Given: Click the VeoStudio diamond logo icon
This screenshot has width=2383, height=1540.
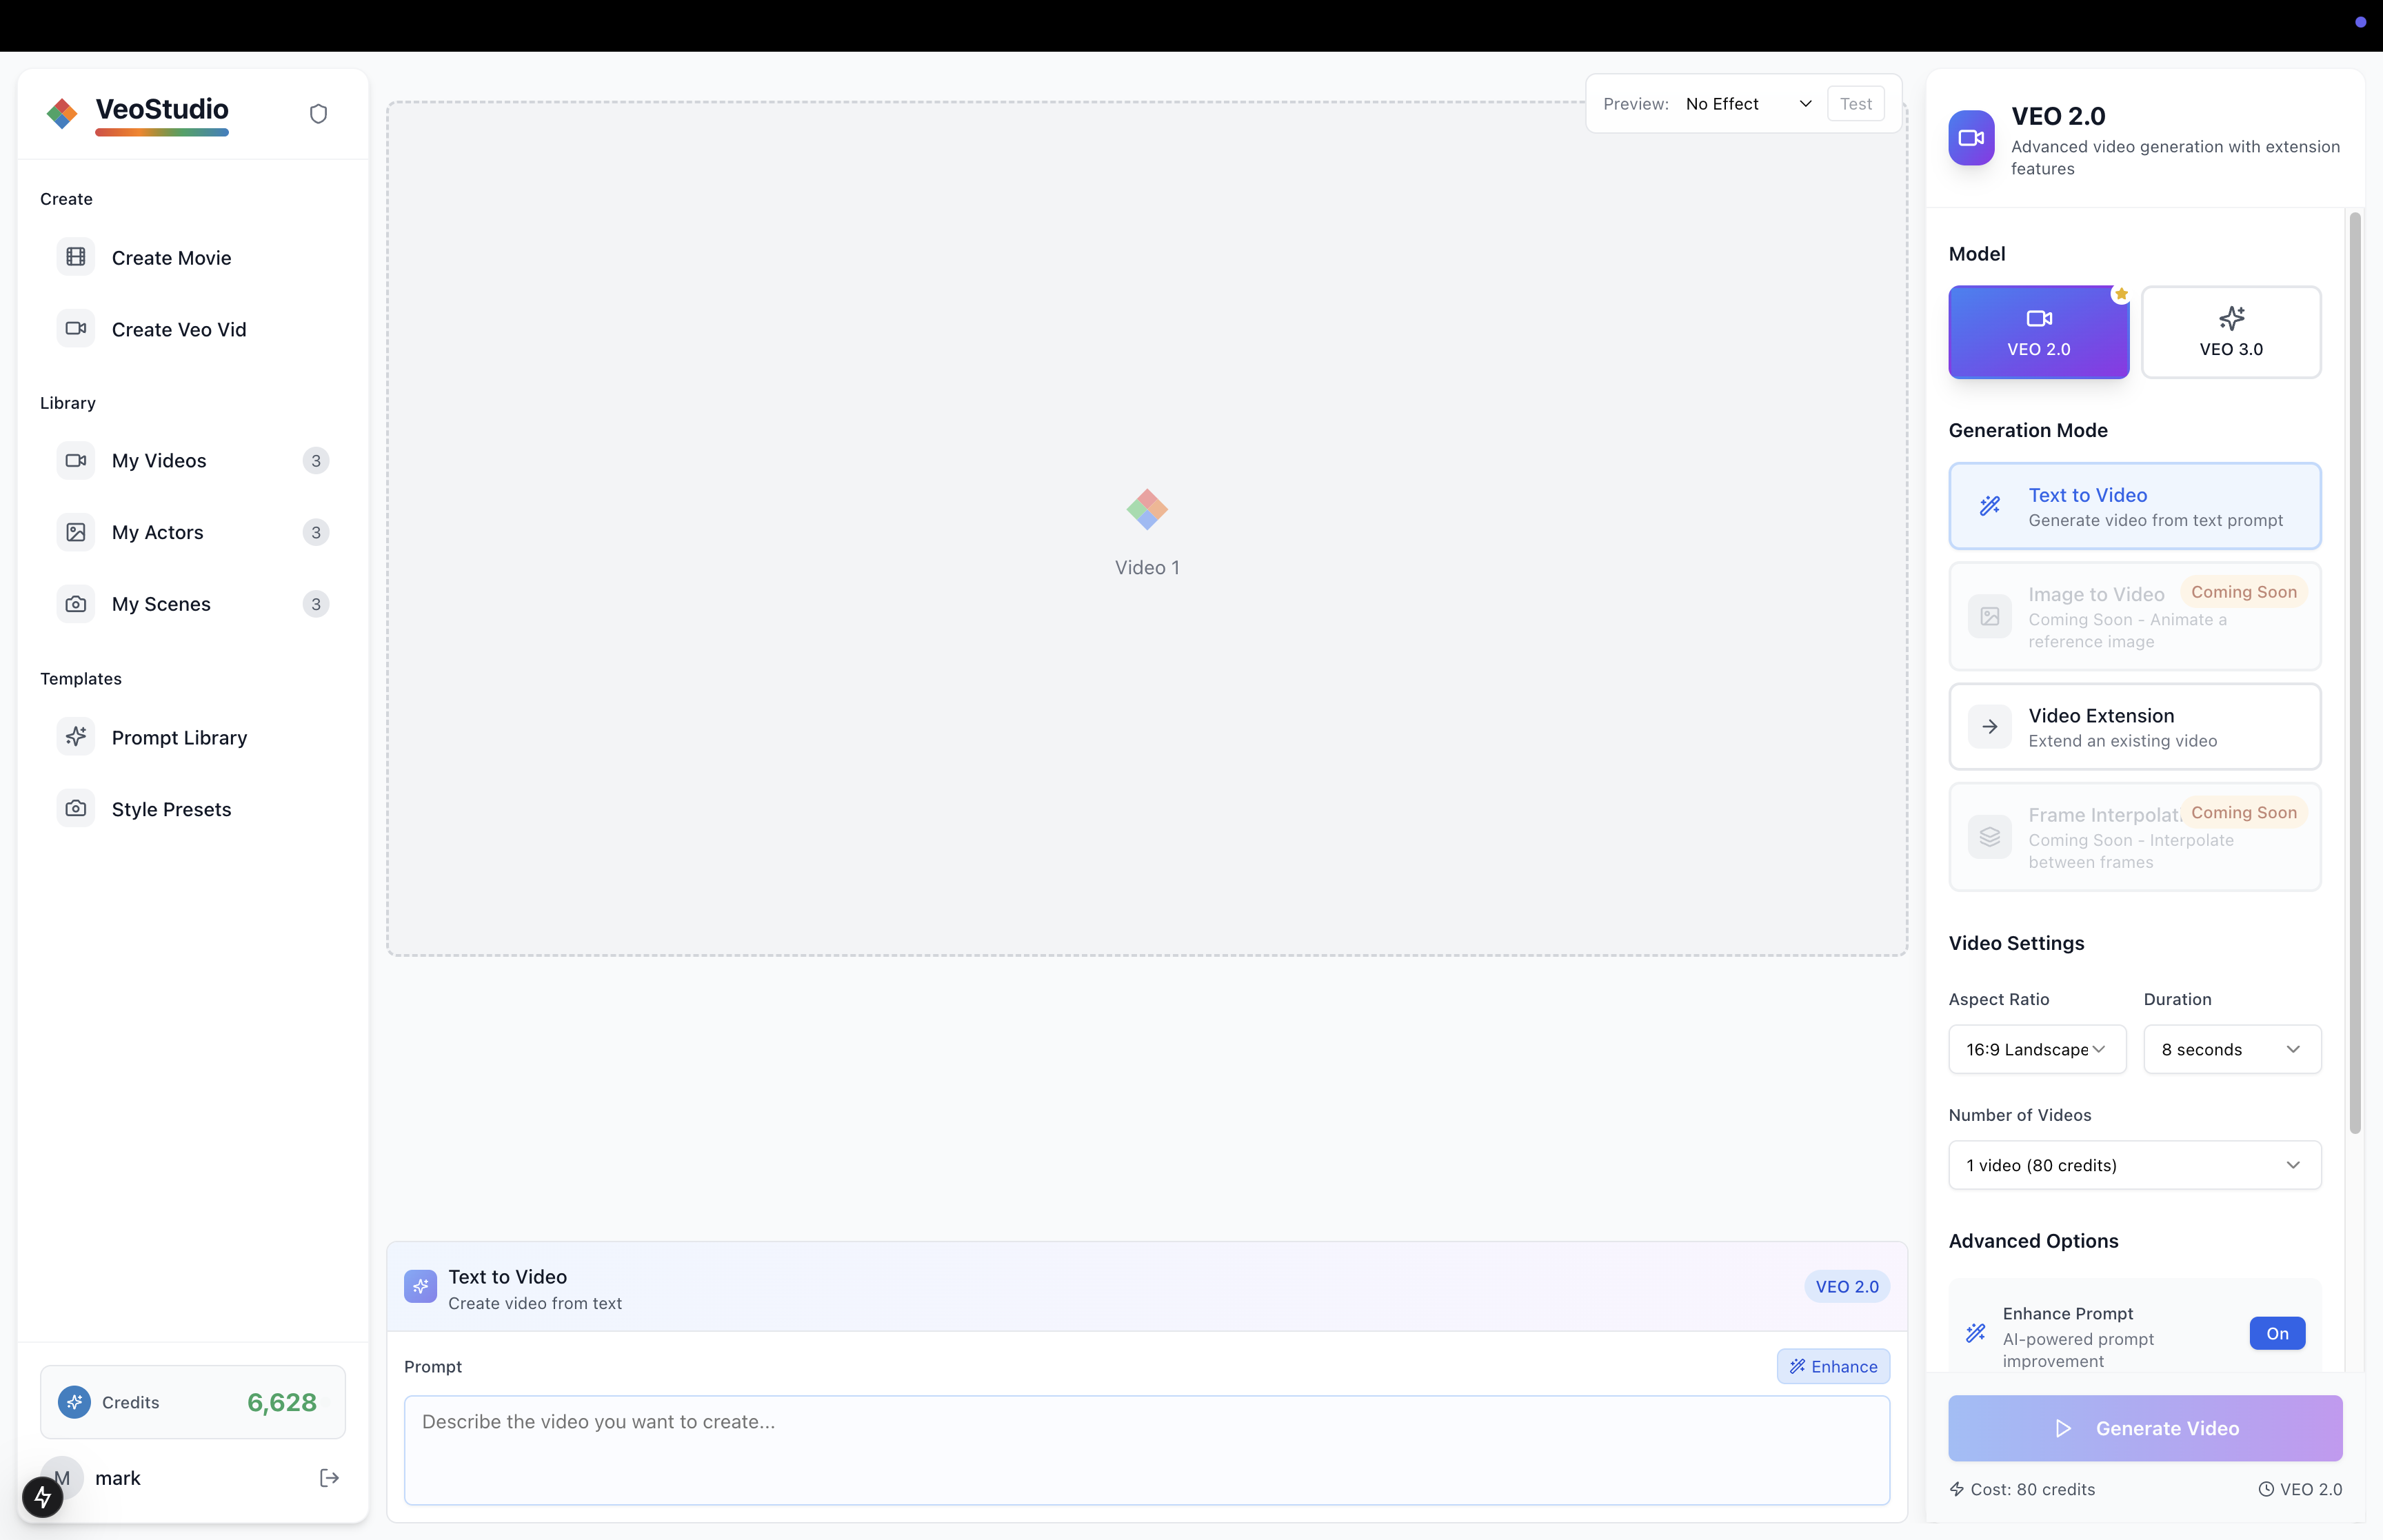Looking at the screenshot, I should (x=62, y=113).
